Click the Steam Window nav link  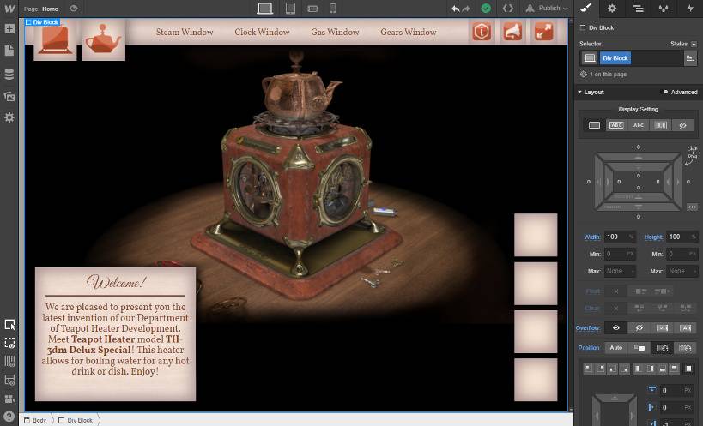click(185, 33)
